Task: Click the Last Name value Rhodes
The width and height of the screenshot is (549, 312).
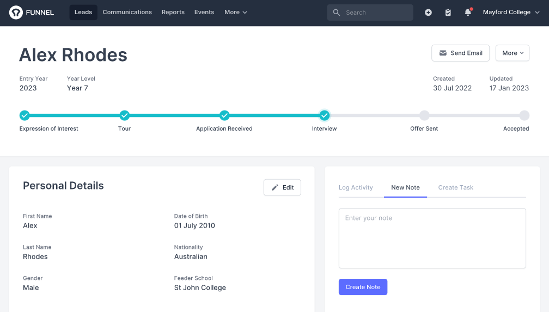Action: [x=35, y=256]
